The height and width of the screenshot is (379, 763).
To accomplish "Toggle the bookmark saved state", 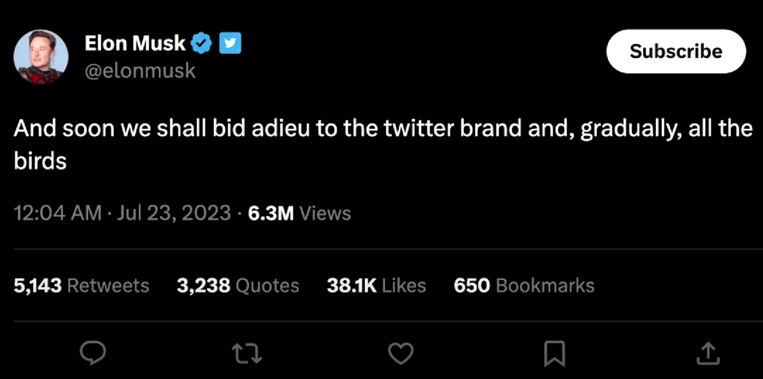I will coord(555,352).
